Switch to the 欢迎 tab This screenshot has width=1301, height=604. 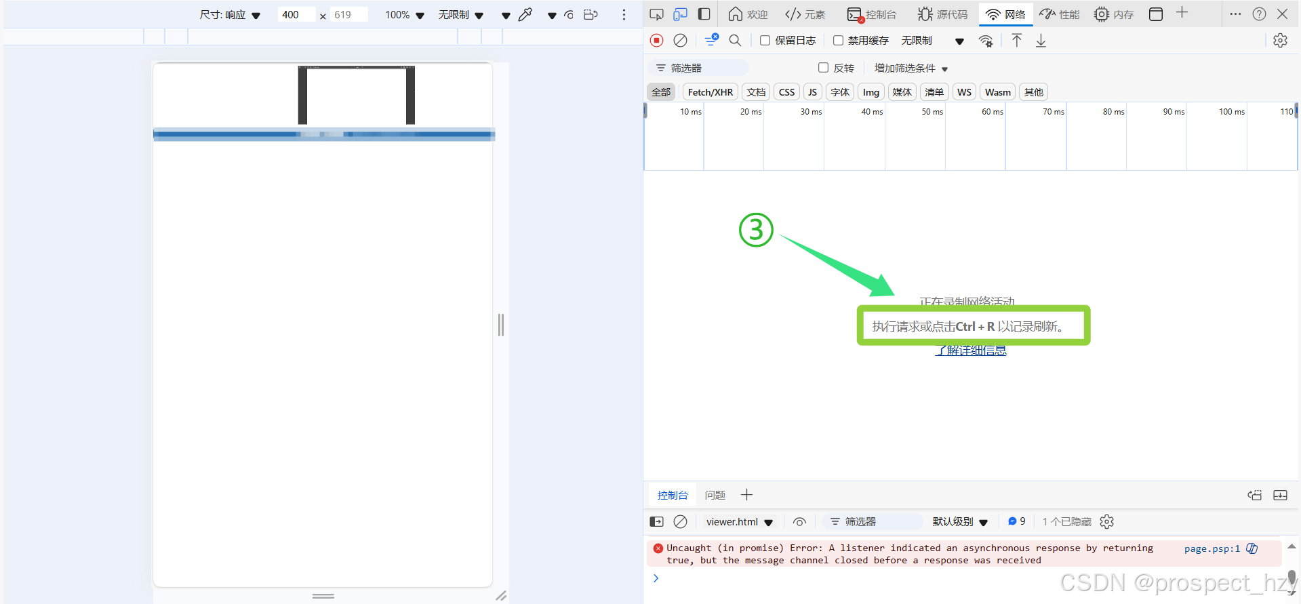(x=748, y=14)
